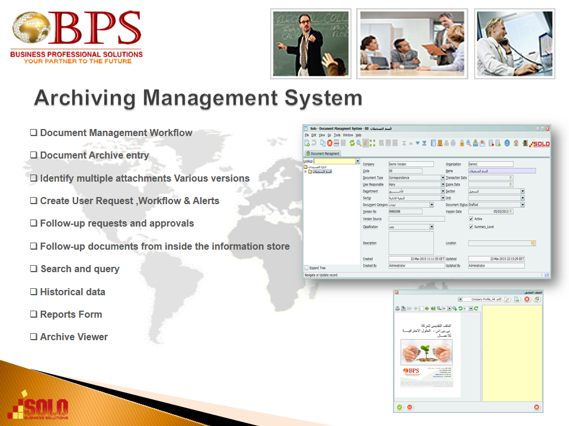Click the Description text area
Screen dimensions: 569x426
411,243
